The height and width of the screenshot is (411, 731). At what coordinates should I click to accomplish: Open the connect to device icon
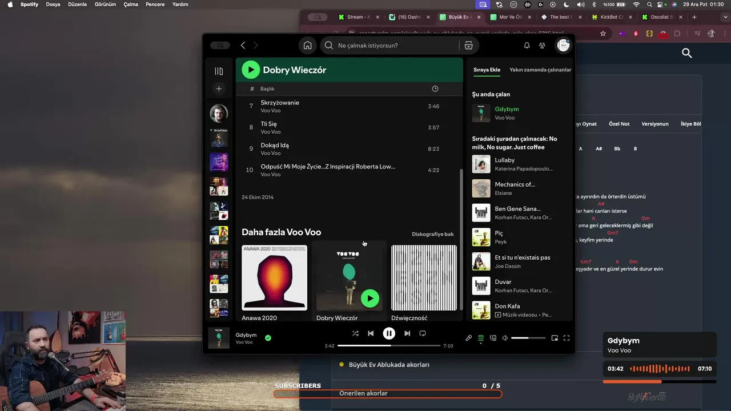[x=493, y=338]
